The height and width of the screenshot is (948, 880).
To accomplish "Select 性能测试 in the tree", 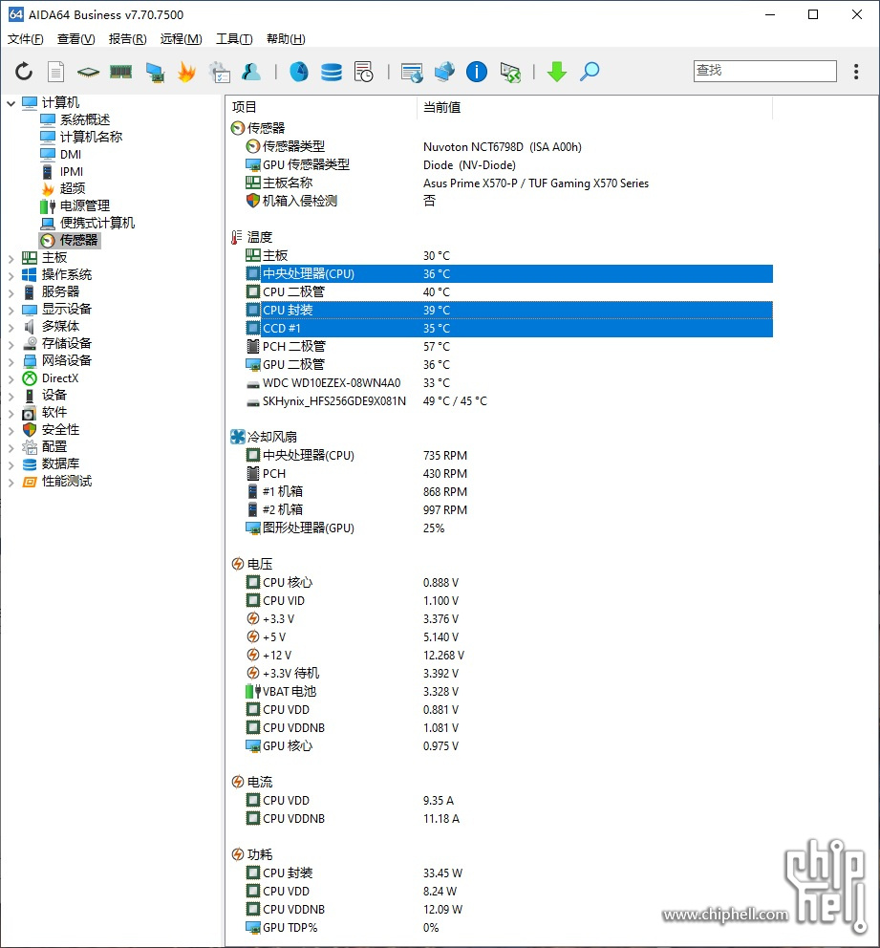I will 67,482.
